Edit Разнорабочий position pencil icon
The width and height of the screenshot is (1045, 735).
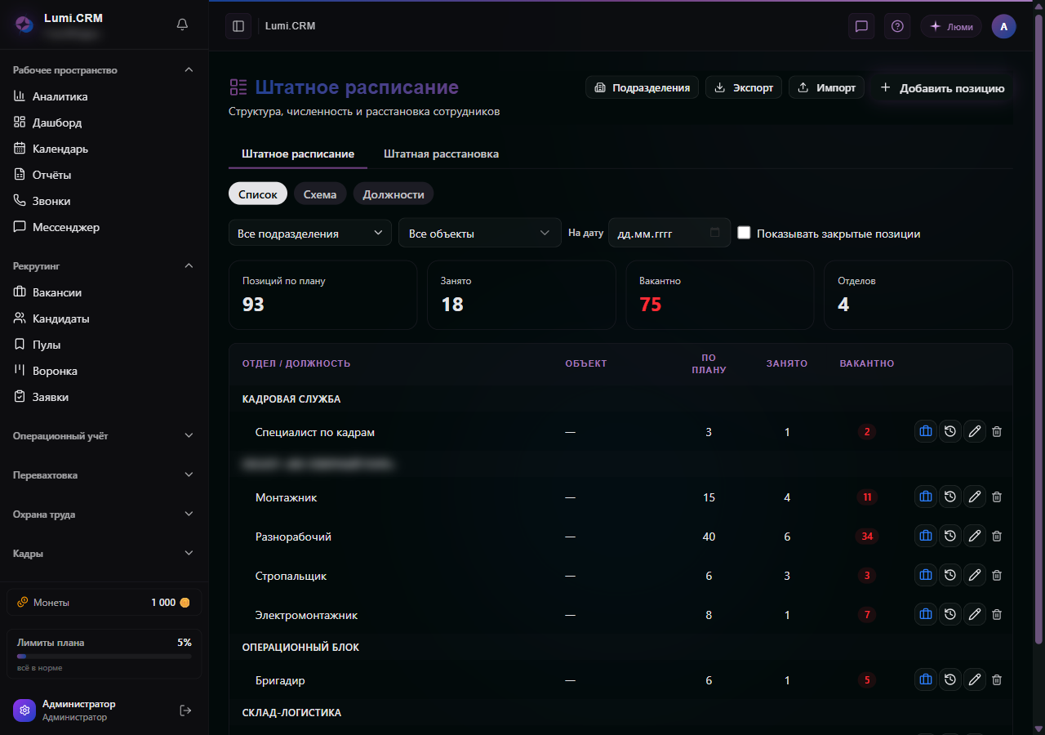[974, 536]
